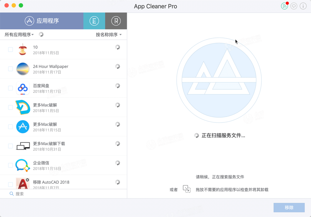Screen dimensions: 311x217
Task: Click the apple core icon of app 10
Action: tap(23, 50)
